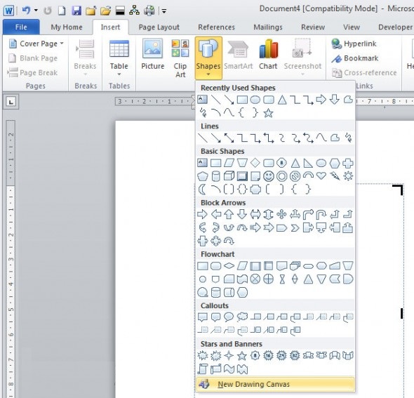Click the horizontal ruler above the page

pyautogui.click(x=156, y=101)
